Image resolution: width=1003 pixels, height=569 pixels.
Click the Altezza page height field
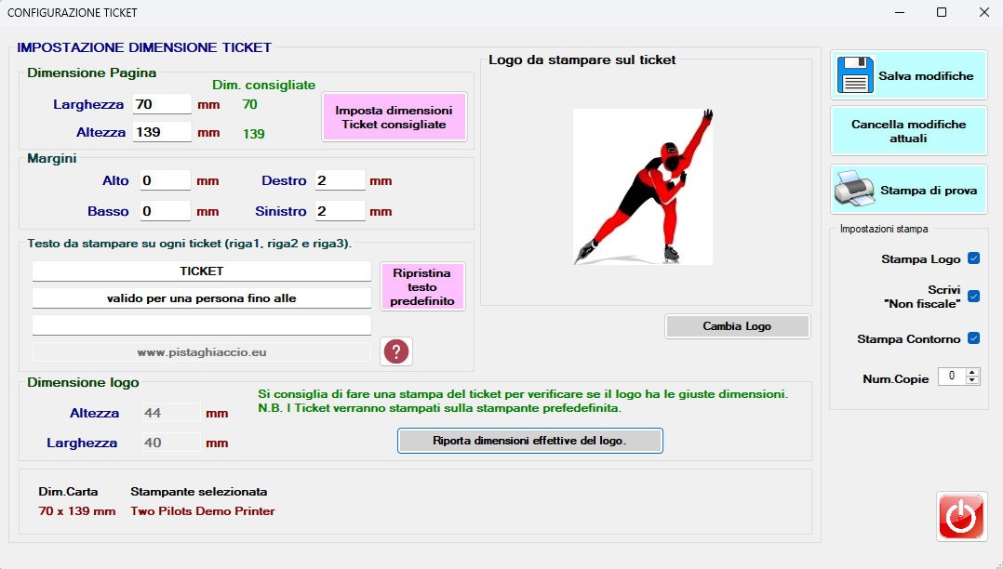(x=162, y=132)
